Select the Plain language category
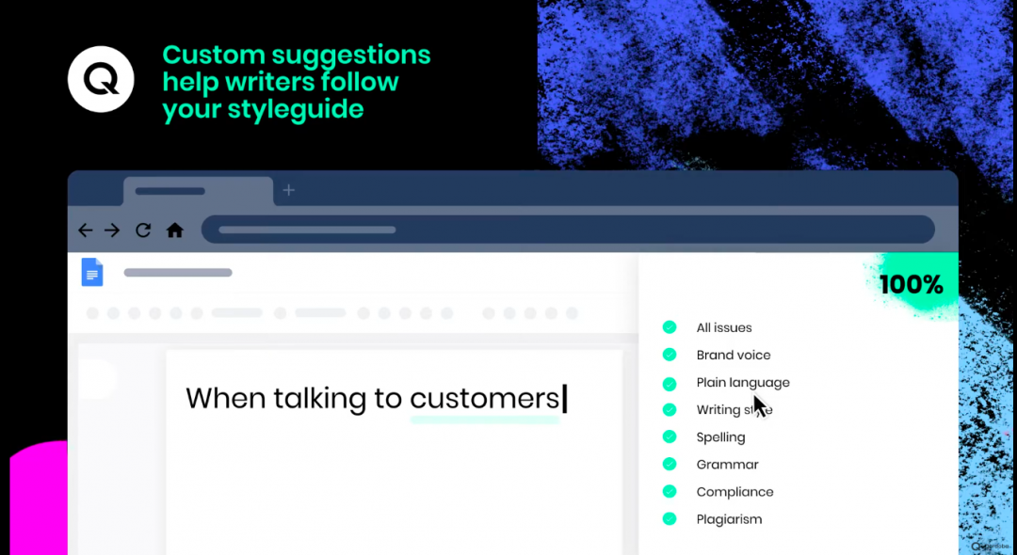Screen dimensions: 1017x555 (x=743, y=383)
